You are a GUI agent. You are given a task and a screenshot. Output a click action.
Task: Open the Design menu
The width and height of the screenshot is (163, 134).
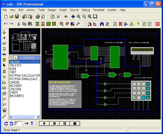52,10
